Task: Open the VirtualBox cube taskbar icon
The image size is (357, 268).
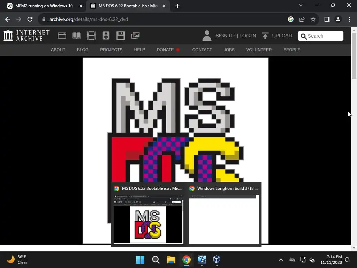Action: 217,260
